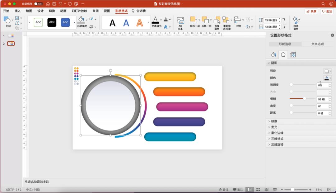Open the shadow Presets (预设) dropdown
Viewport: 336px width, 193px height.
tap(327, 71)
